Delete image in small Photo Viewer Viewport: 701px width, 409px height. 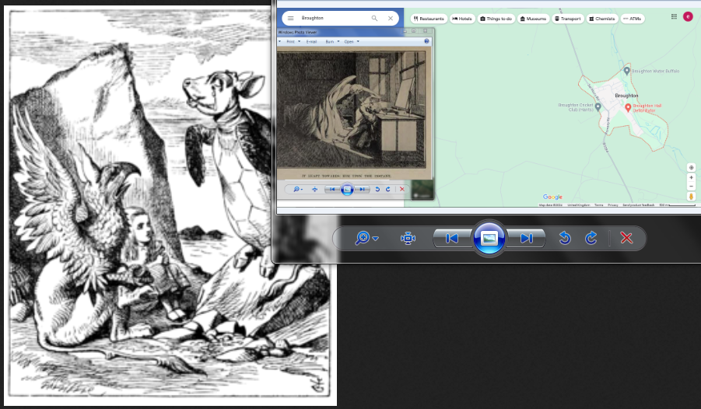coord(402,190)
